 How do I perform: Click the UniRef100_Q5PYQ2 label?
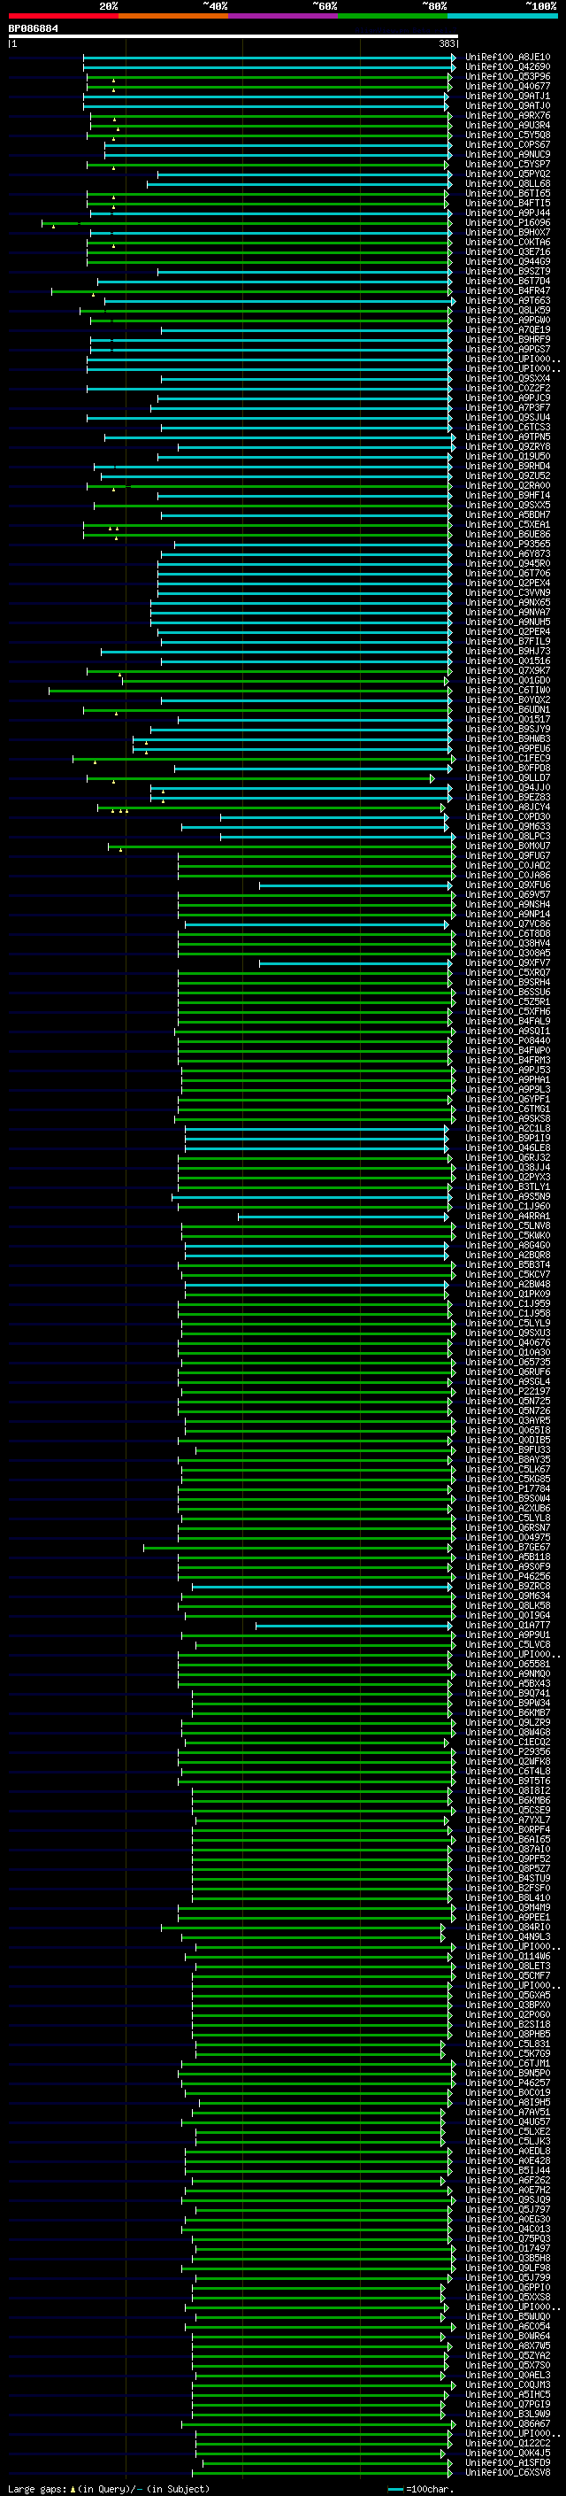point(507,174)
